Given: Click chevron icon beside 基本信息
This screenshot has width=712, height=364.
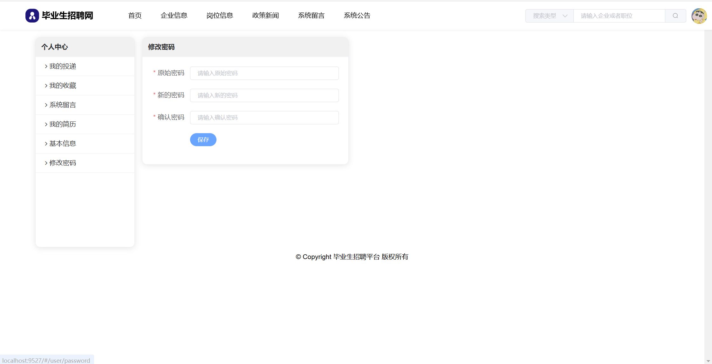Looking at the screenshot, I should 46,144.
